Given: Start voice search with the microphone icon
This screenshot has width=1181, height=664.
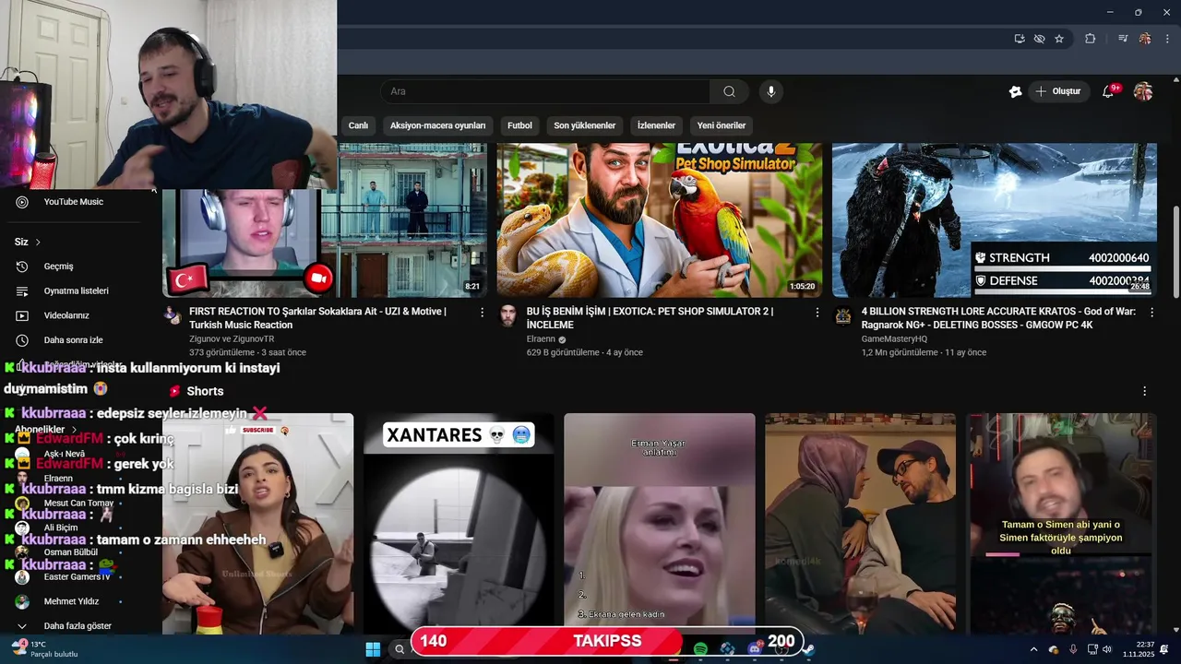Looking at the screenshot, I should [771, 91].
